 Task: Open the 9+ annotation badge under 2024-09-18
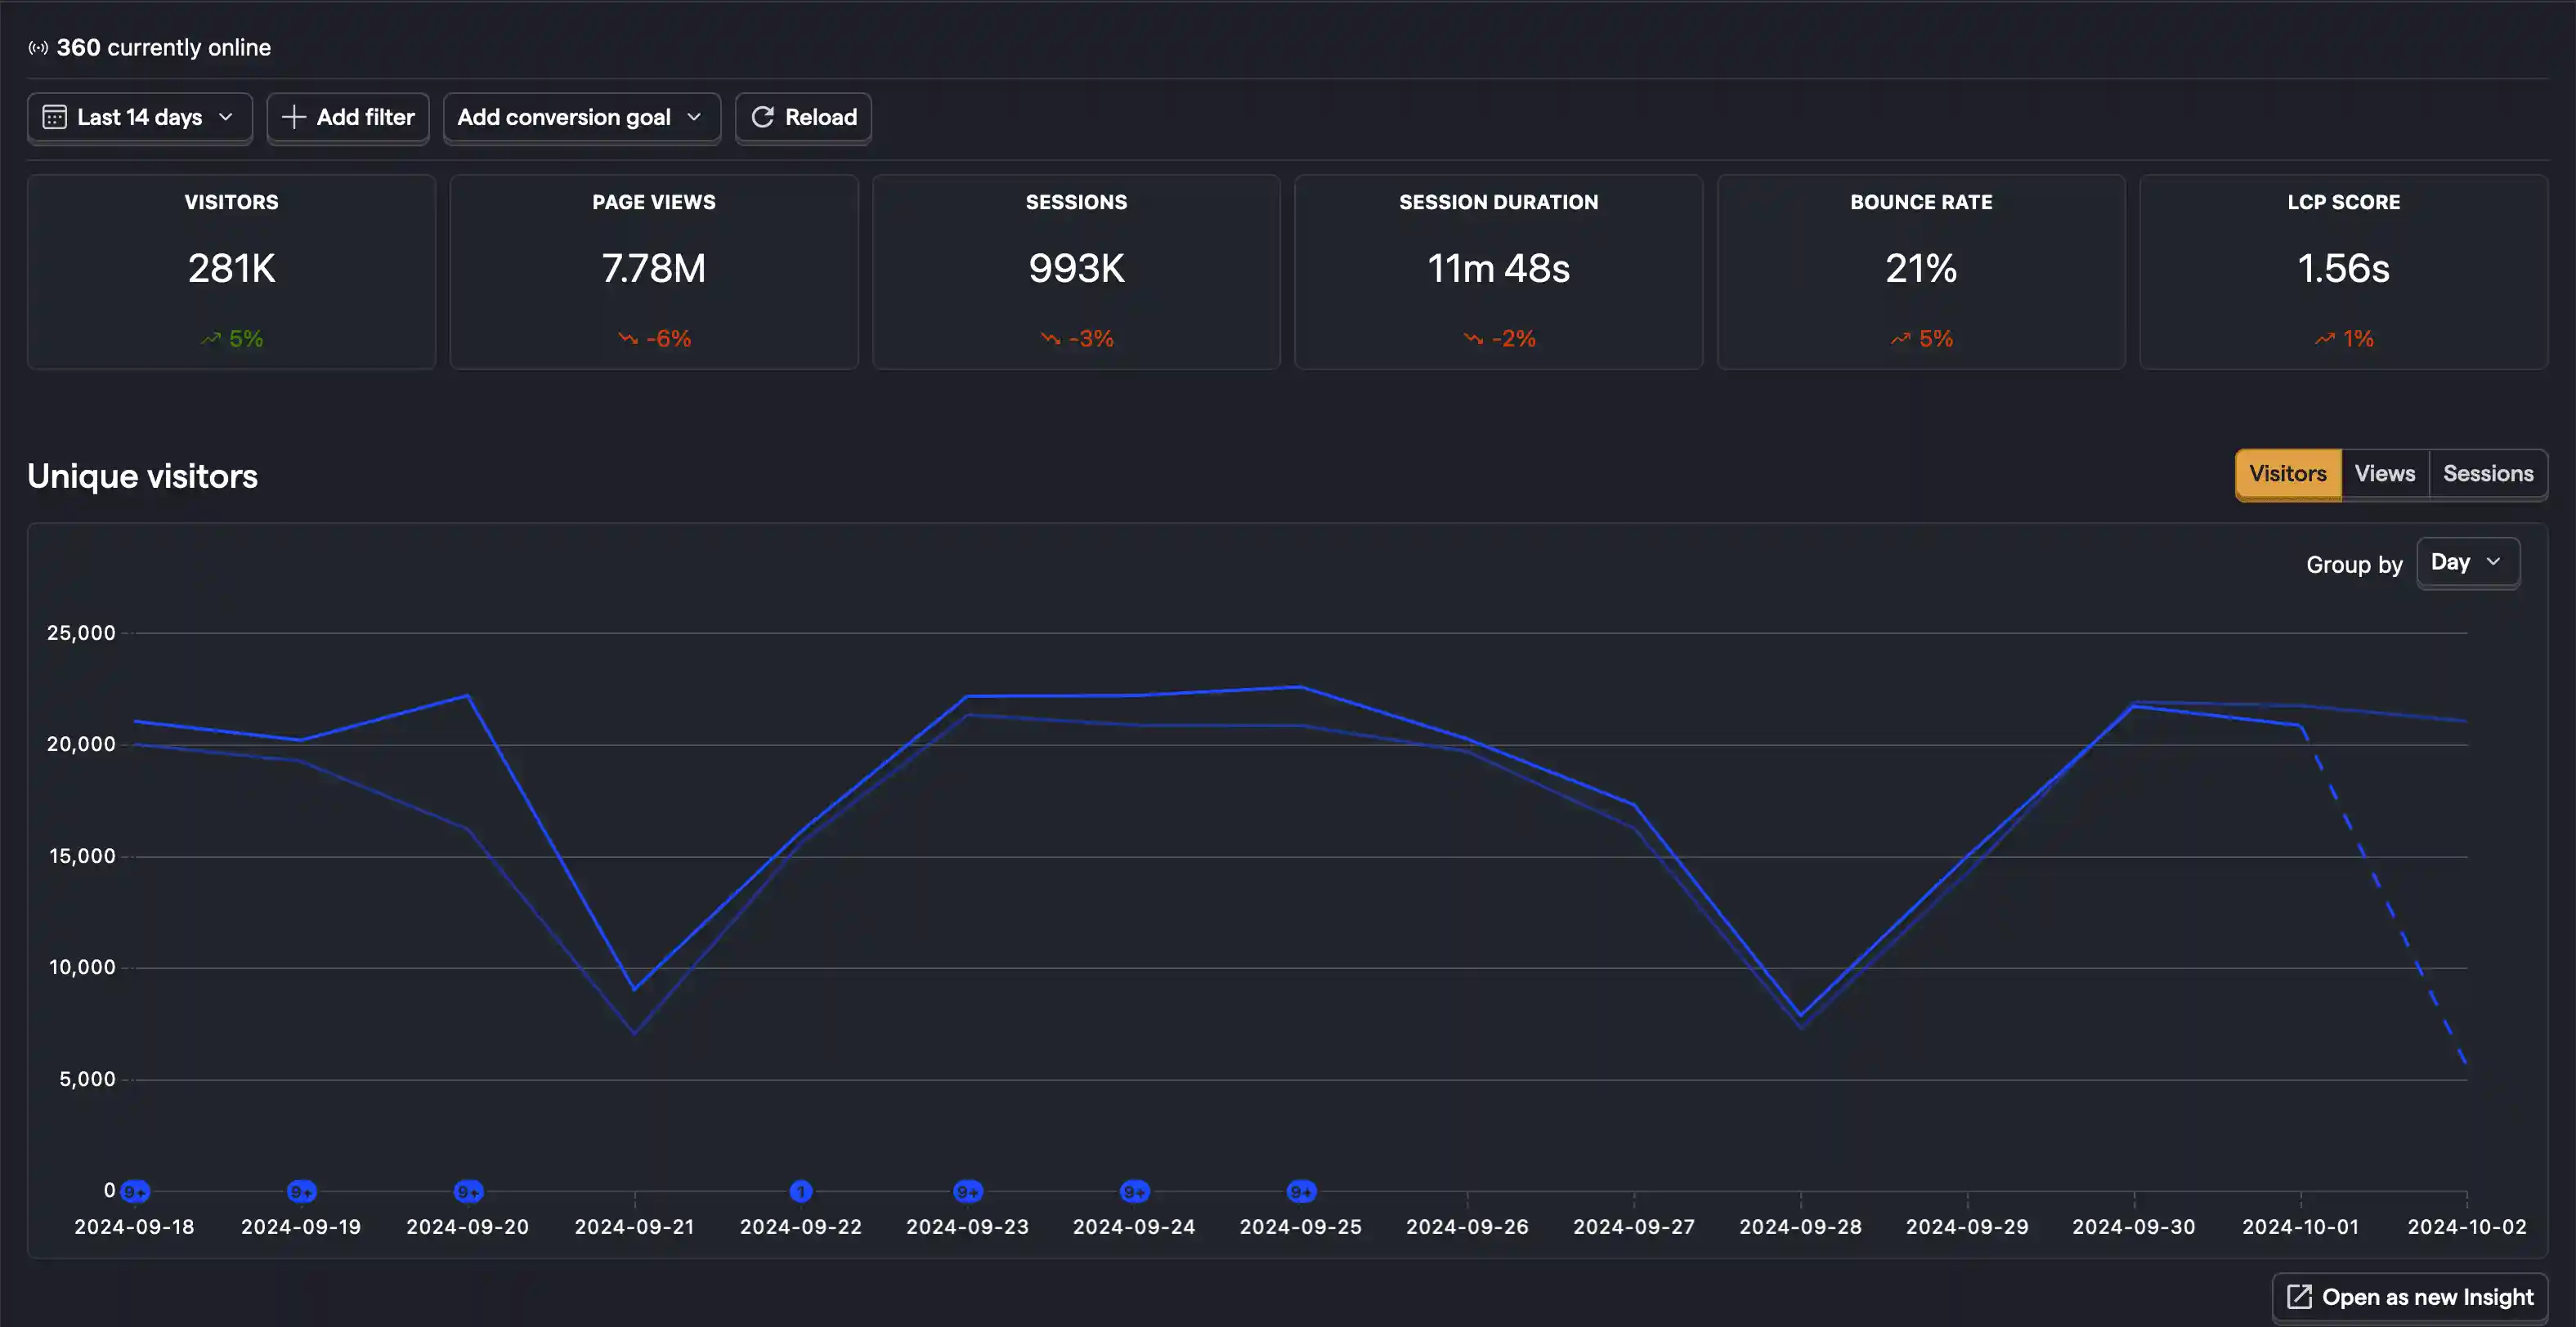pyautogui.click(x=134, y=1191)
